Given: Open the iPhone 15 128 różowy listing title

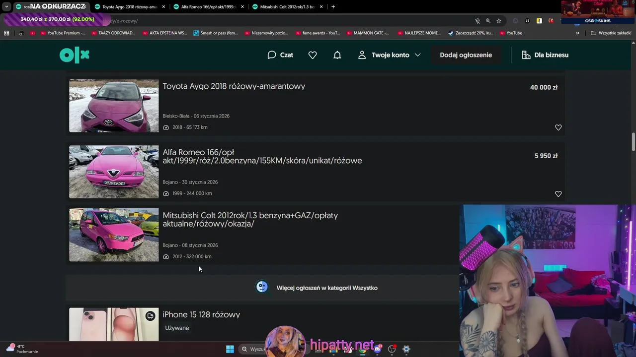Looking at the screenshot, I should (x=201, y=314).
